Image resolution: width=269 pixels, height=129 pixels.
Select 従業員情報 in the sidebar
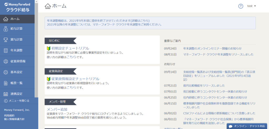pos(17,61)
